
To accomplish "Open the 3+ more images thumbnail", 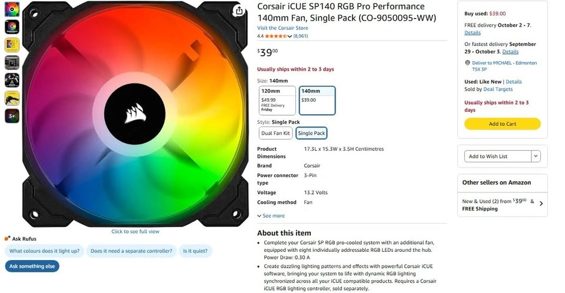I will [x=12, y=116].
